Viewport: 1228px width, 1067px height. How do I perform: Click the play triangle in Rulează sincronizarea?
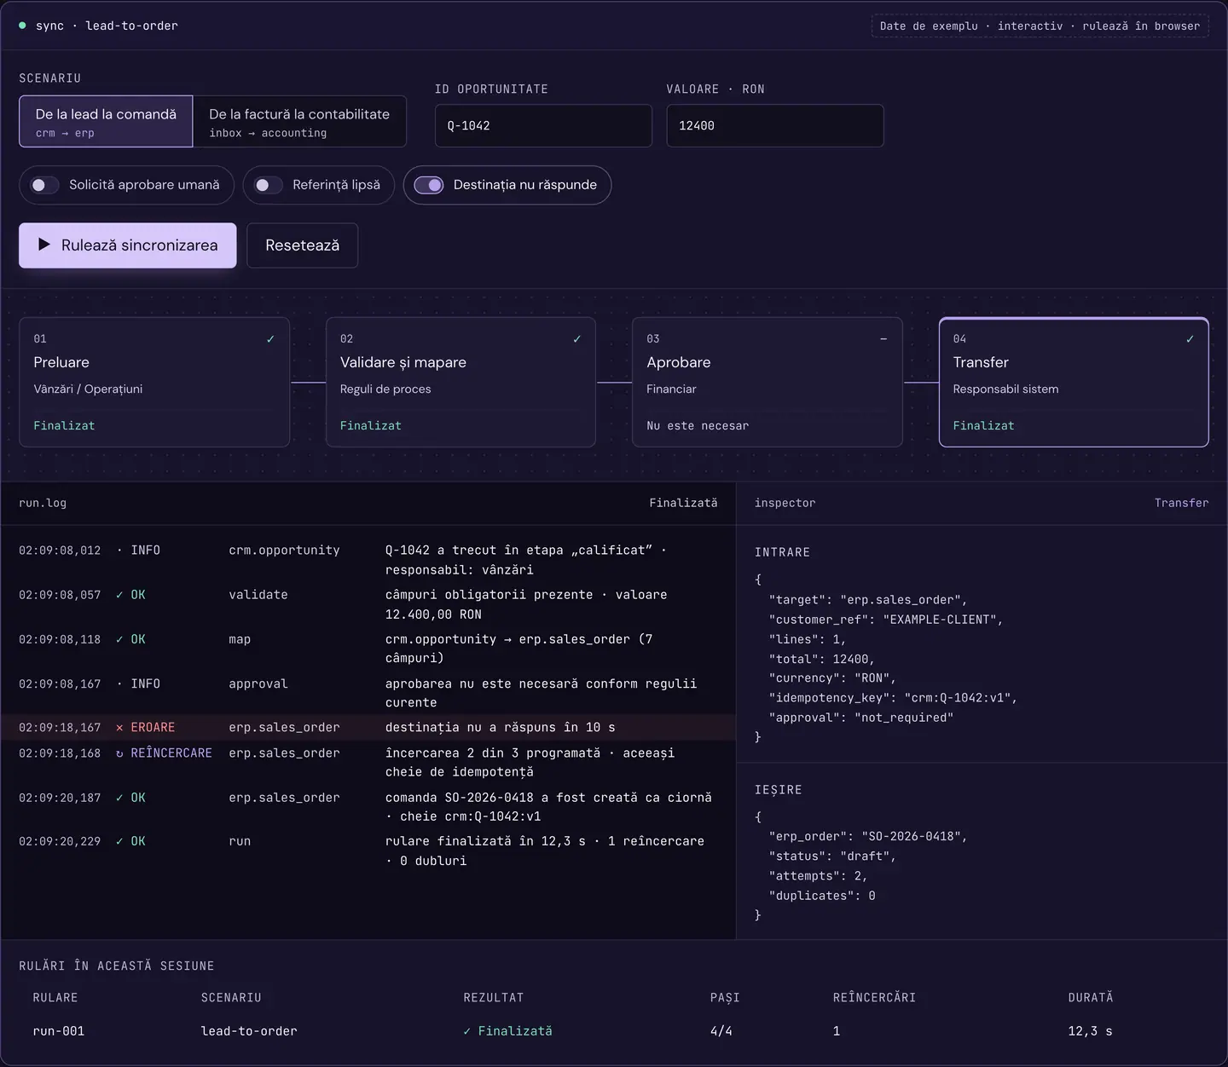click(44, 245)
